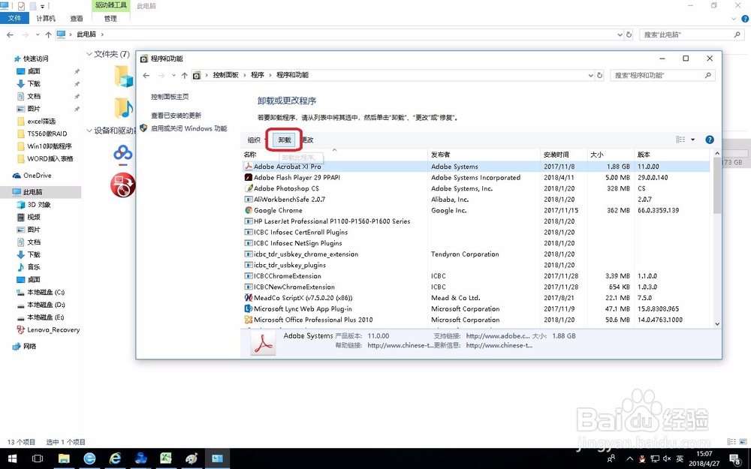The width and height of the screenshot is (751, 469).
Task: Open the Manage (管理) ribbon tab
Action: point(110,18)
